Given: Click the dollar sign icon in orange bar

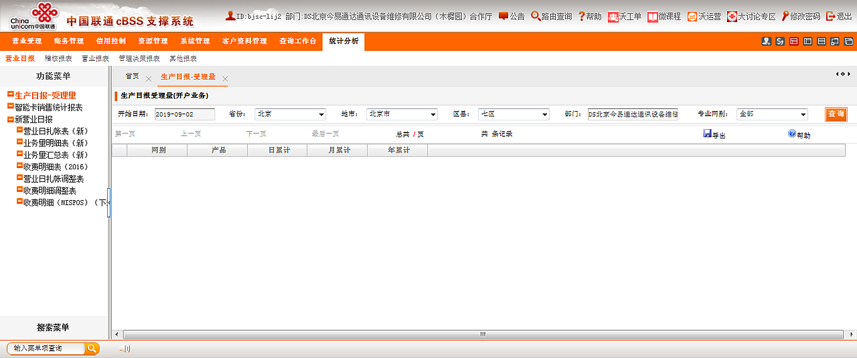Looking at the screenshot, I should pyautogui.click(x=780, y=41).
